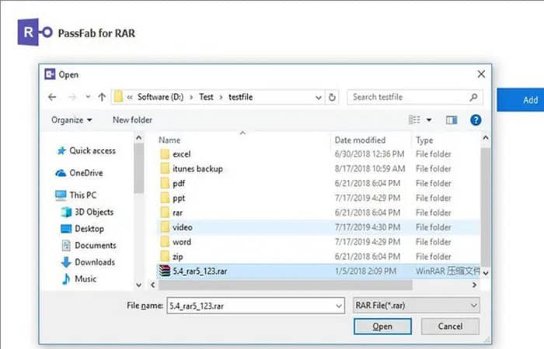The height and width of the screenshot is (349, 544).
Task: Select the word folder
Action: 319,242
